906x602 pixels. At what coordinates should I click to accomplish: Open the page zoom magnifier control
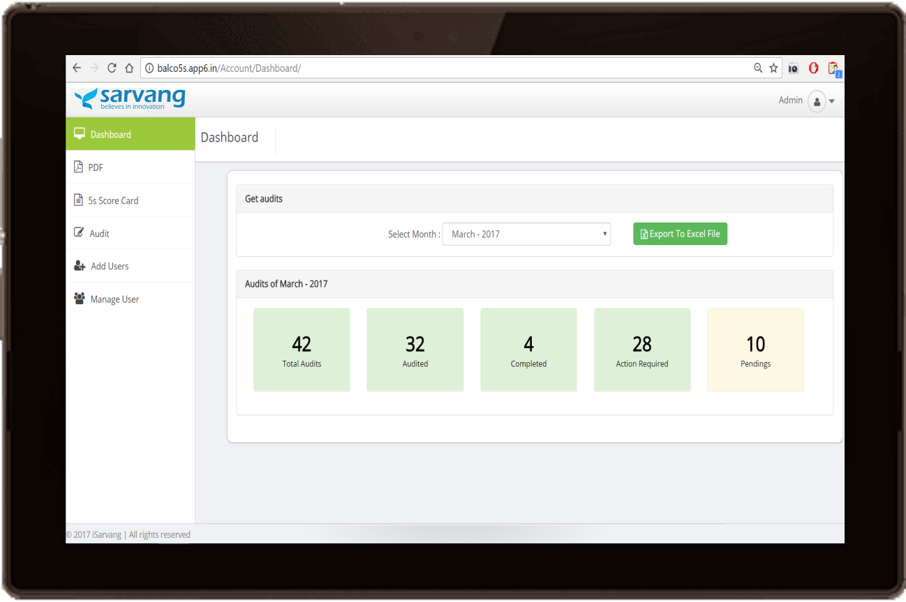click(757, 68)
